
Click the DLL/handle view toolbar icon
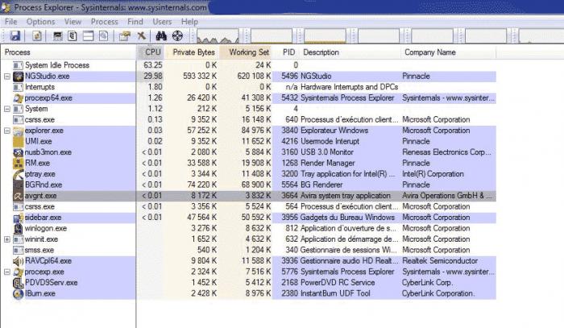coord(104,35)
